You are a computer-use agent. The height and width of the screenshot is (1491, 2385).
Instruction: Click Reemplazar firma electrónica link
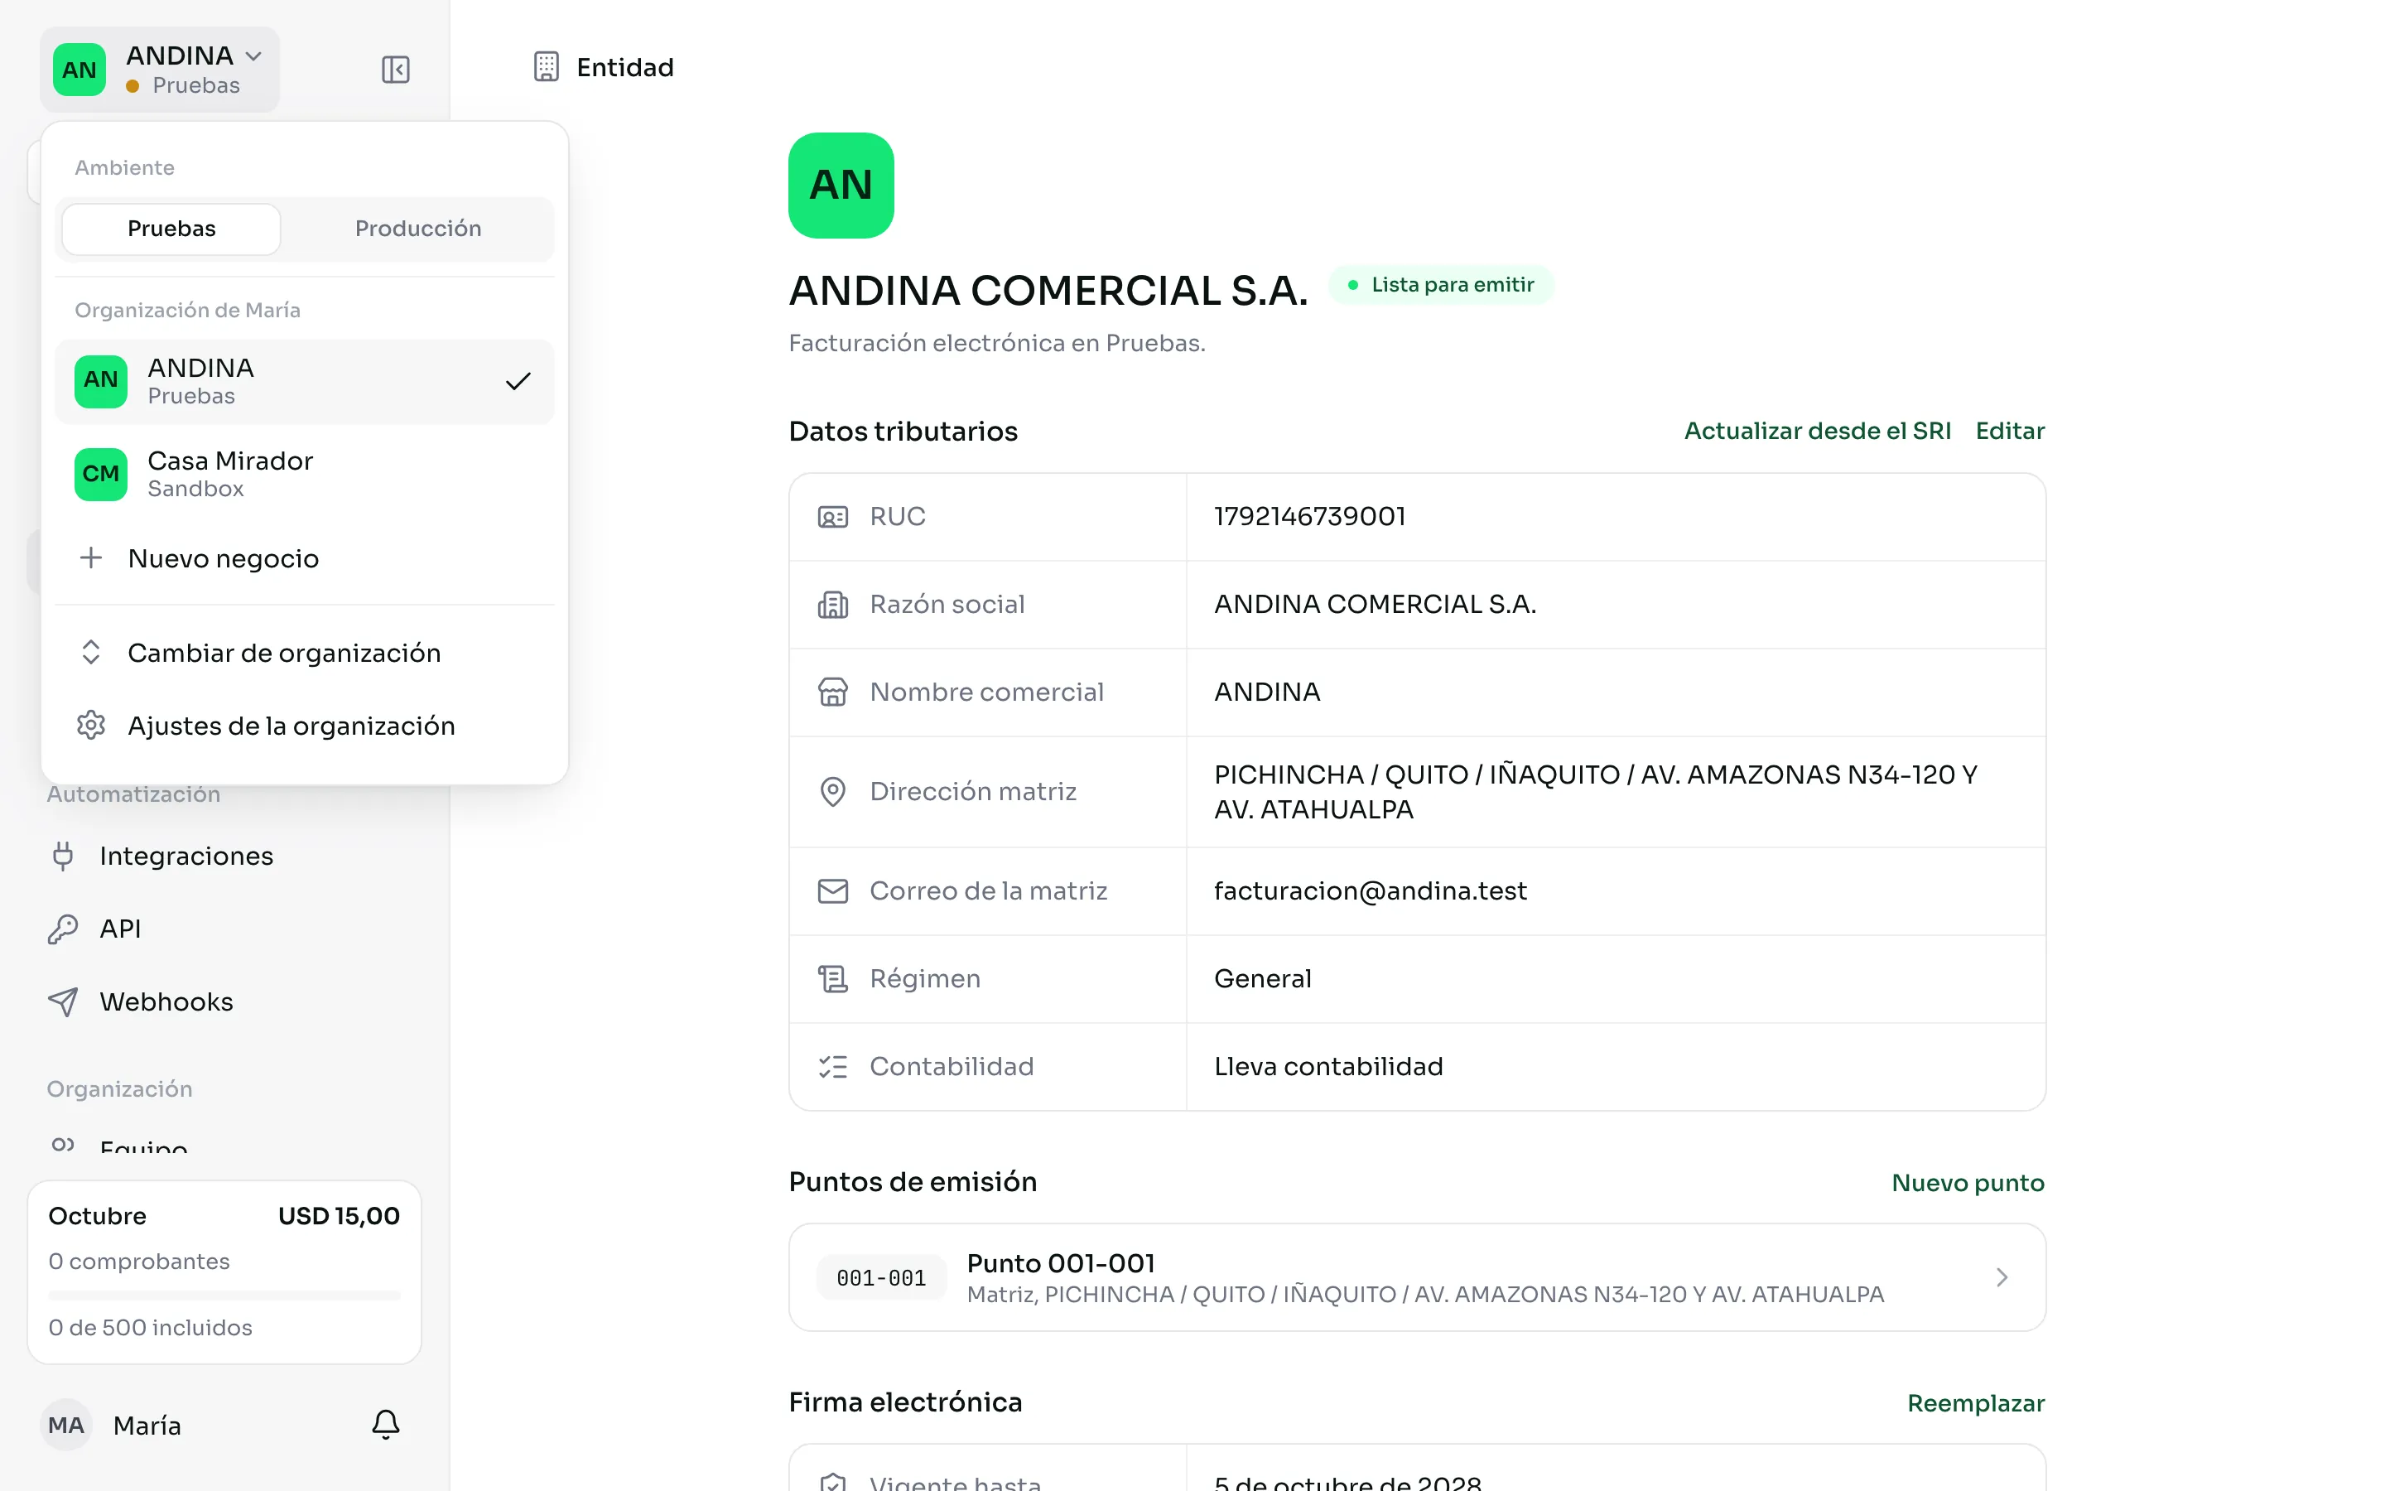pyautogui.click(x=1975, y=1403)
